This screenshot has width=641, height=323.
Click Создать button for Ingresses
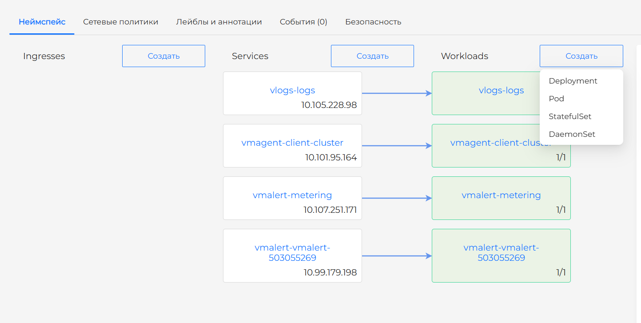tap(163, 56)
